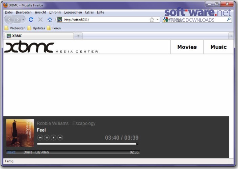The image size is (238, 169).
Task: Minimize the Firefox window
Action: [x=209, y=4]
